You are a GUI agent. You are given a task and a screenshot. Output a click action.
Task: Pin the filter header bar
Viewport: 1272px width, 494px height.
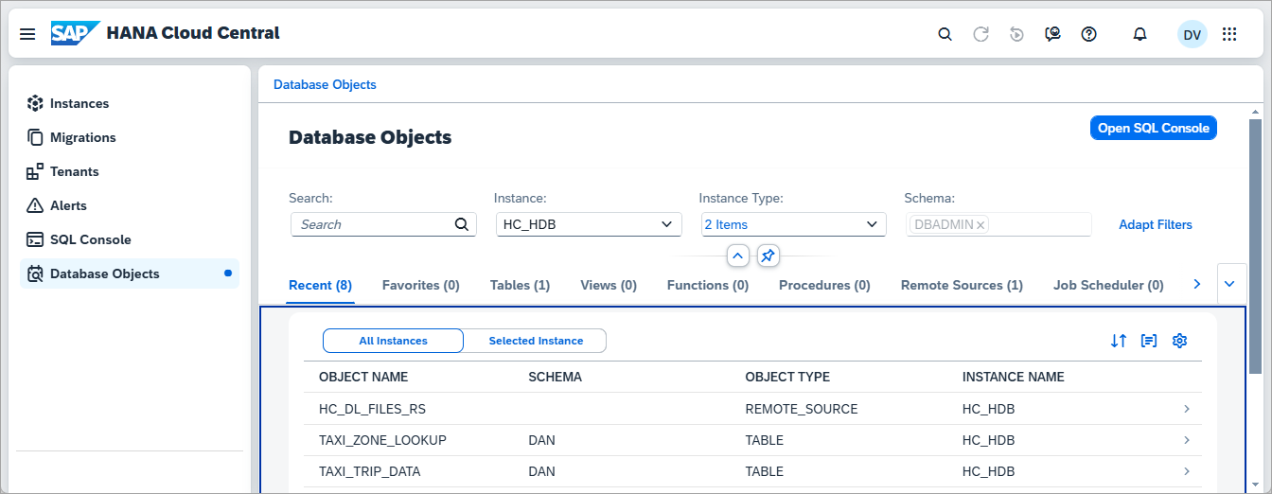coord(768,256)
